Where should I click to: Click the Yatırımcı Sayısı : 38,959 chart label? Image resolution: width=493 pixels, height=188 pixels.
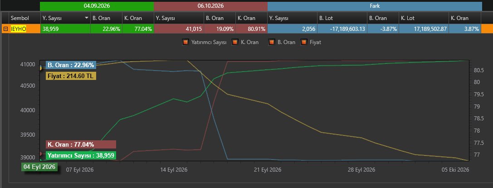(x=81, y=155)
